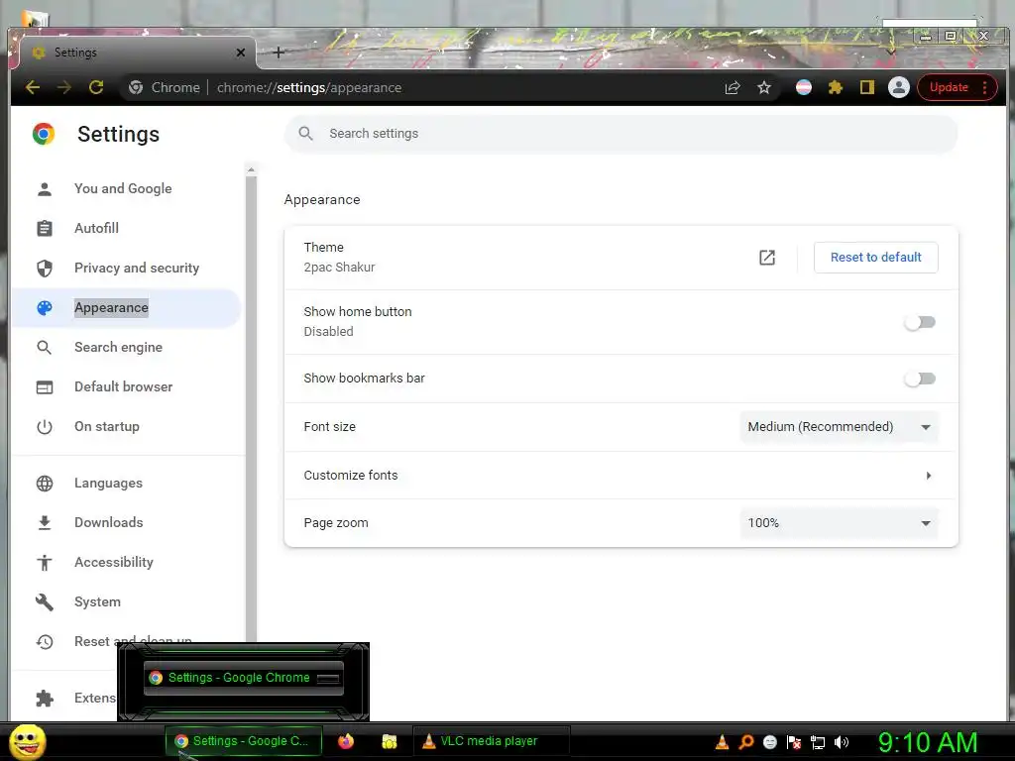Screen dimensions: 1015x761
Task: Turn on Show bookmarks bar toggle
Action: [920, 379]
